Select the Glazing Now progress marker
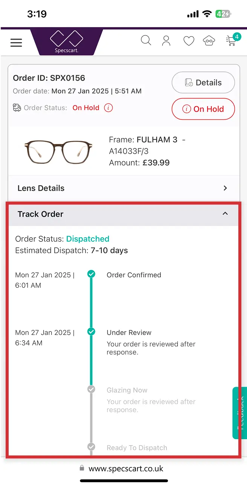Viewport: 247px width, 487px height. click(91, 389)
